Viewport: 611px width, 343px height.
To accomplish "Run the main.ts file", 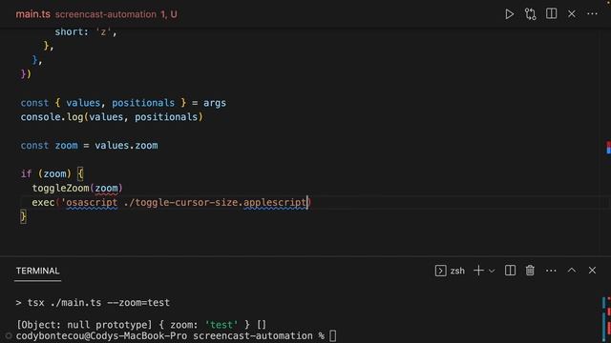I will click(509, 14).
